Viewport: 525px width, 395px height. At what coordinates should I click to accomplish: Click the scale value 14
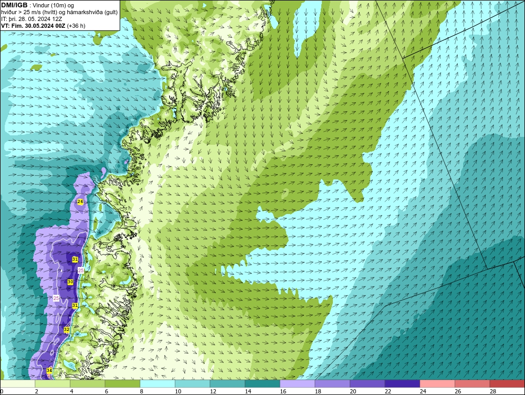[248, 391]
